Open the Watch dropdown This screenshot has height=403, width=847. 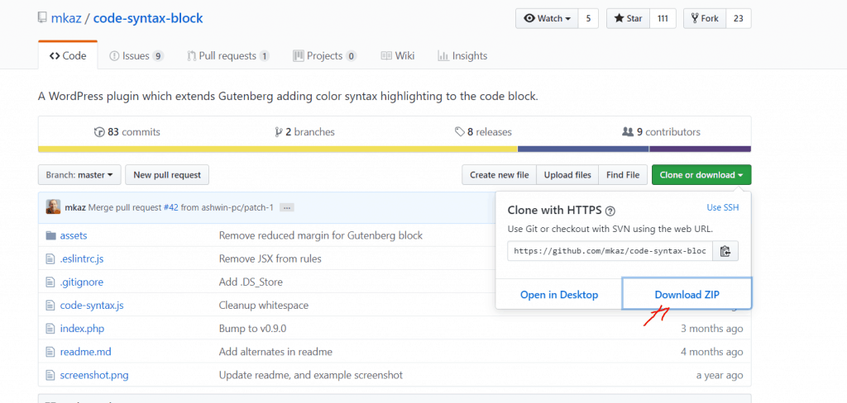click(547, 18)
